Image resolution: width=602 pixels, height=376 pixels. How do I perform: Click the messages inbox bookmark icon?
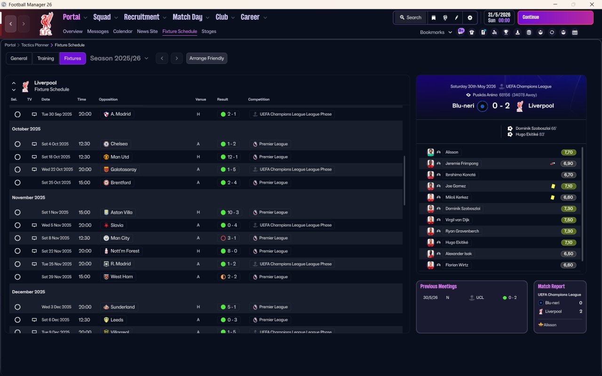(x=461, y=32)
